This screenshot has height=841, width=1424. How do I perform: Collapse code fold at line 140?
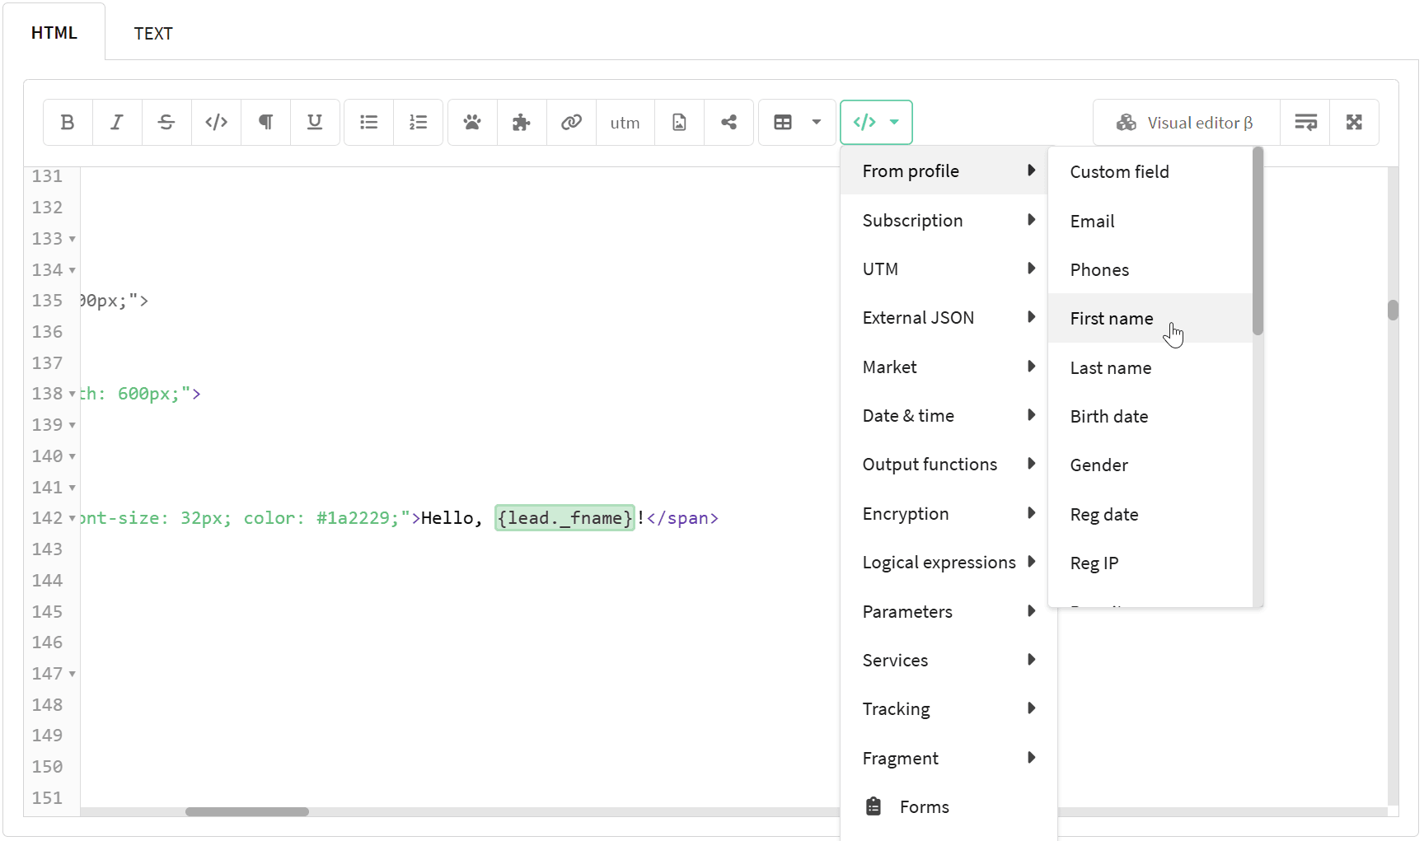[73, 457]
